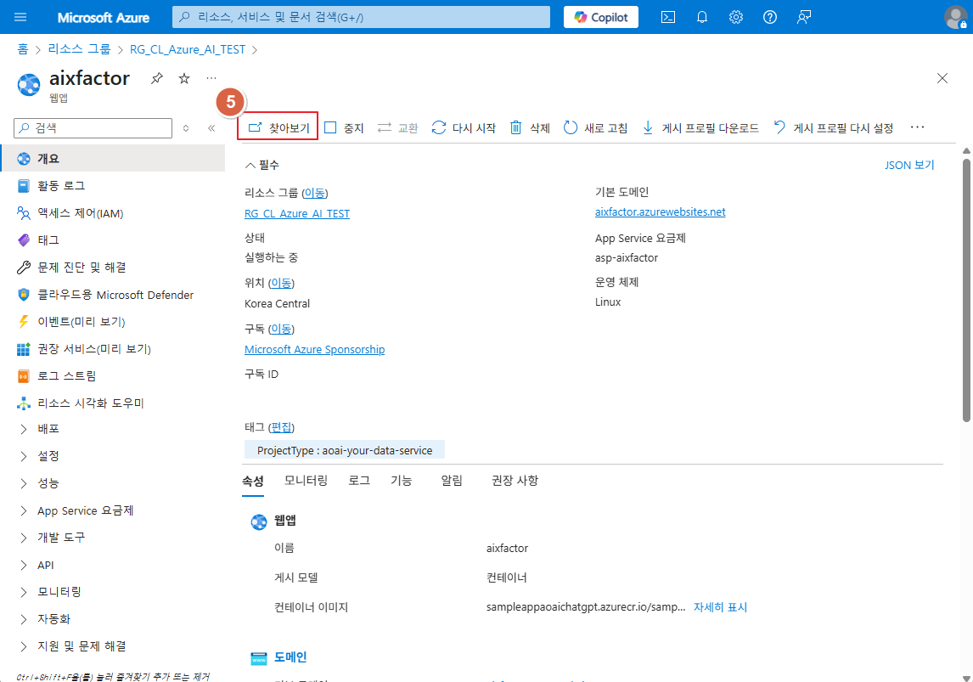
Task: Open the account avatar menu
Action: pos(956,17)
